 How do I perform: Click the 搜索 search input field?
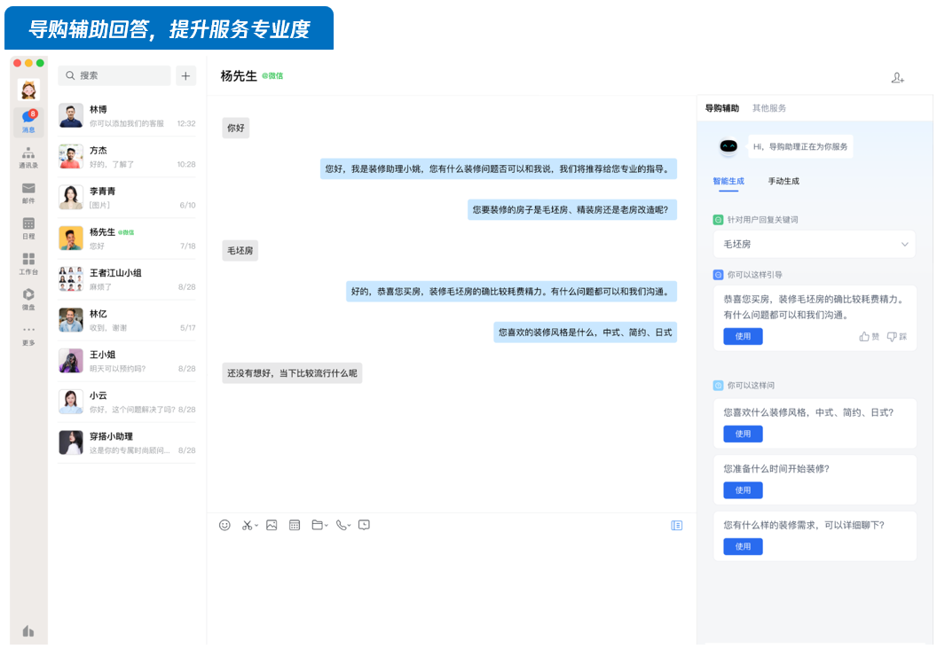[x=115, y=75]
